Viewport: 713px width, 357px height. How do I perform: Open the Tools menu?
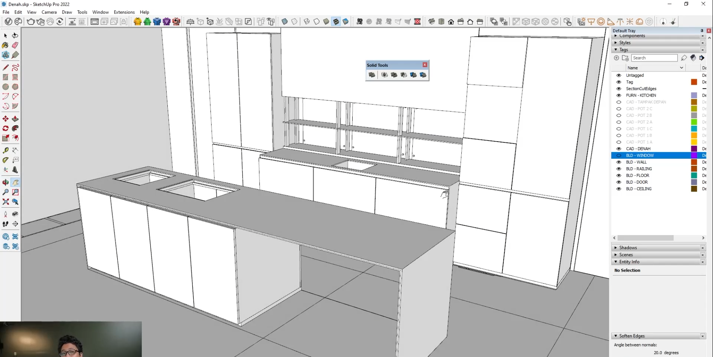click(82, 12)
